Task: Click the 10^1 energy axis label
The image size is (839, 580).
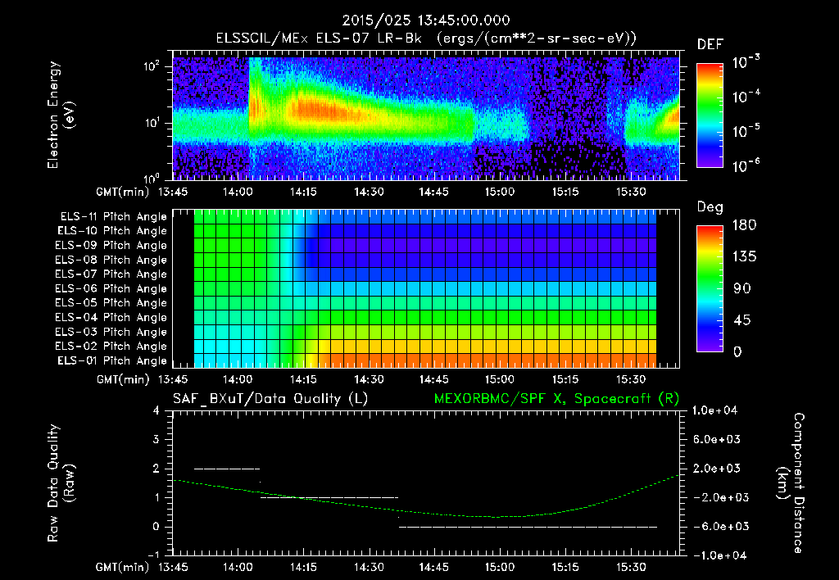Action: pyautogui.click(x=152, y=123)
